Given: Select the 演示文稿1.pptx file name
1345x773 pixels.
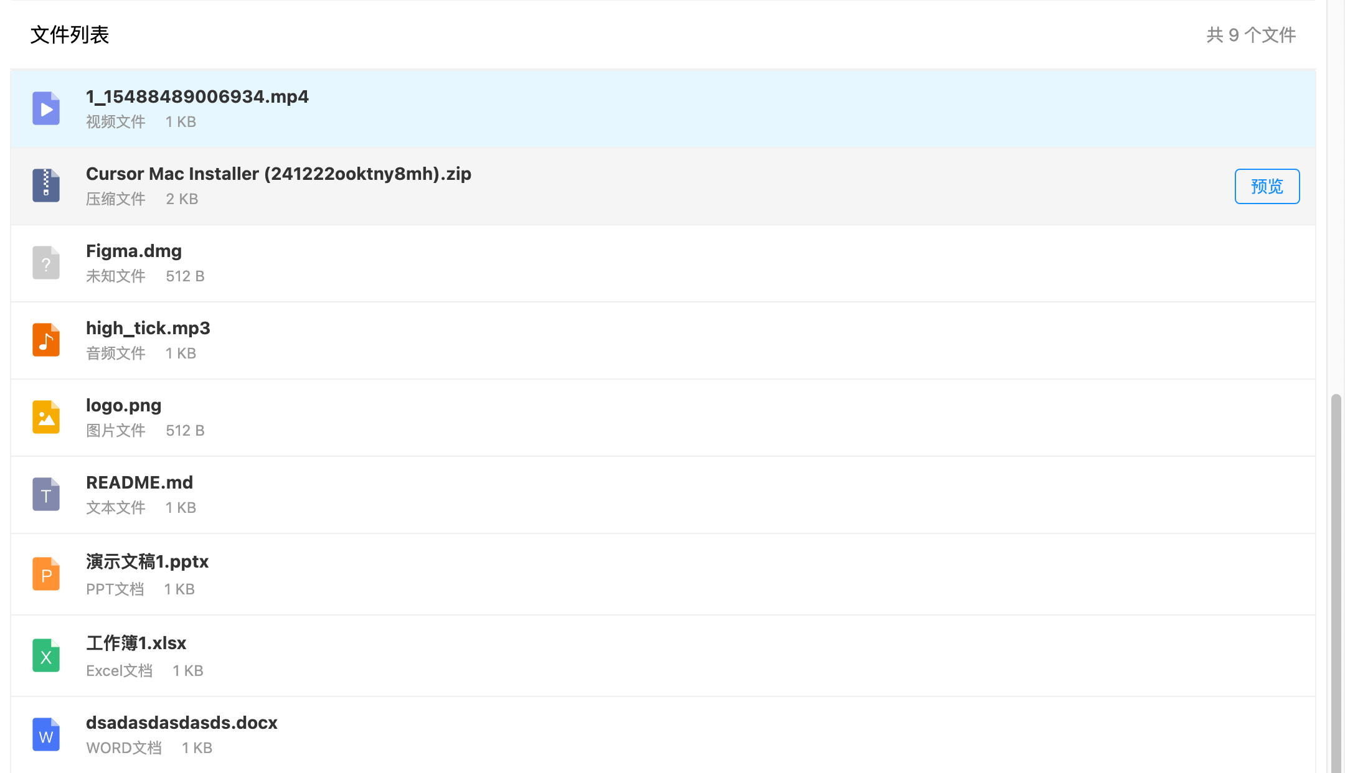Looking at the screenshot, I should [147, 561].
